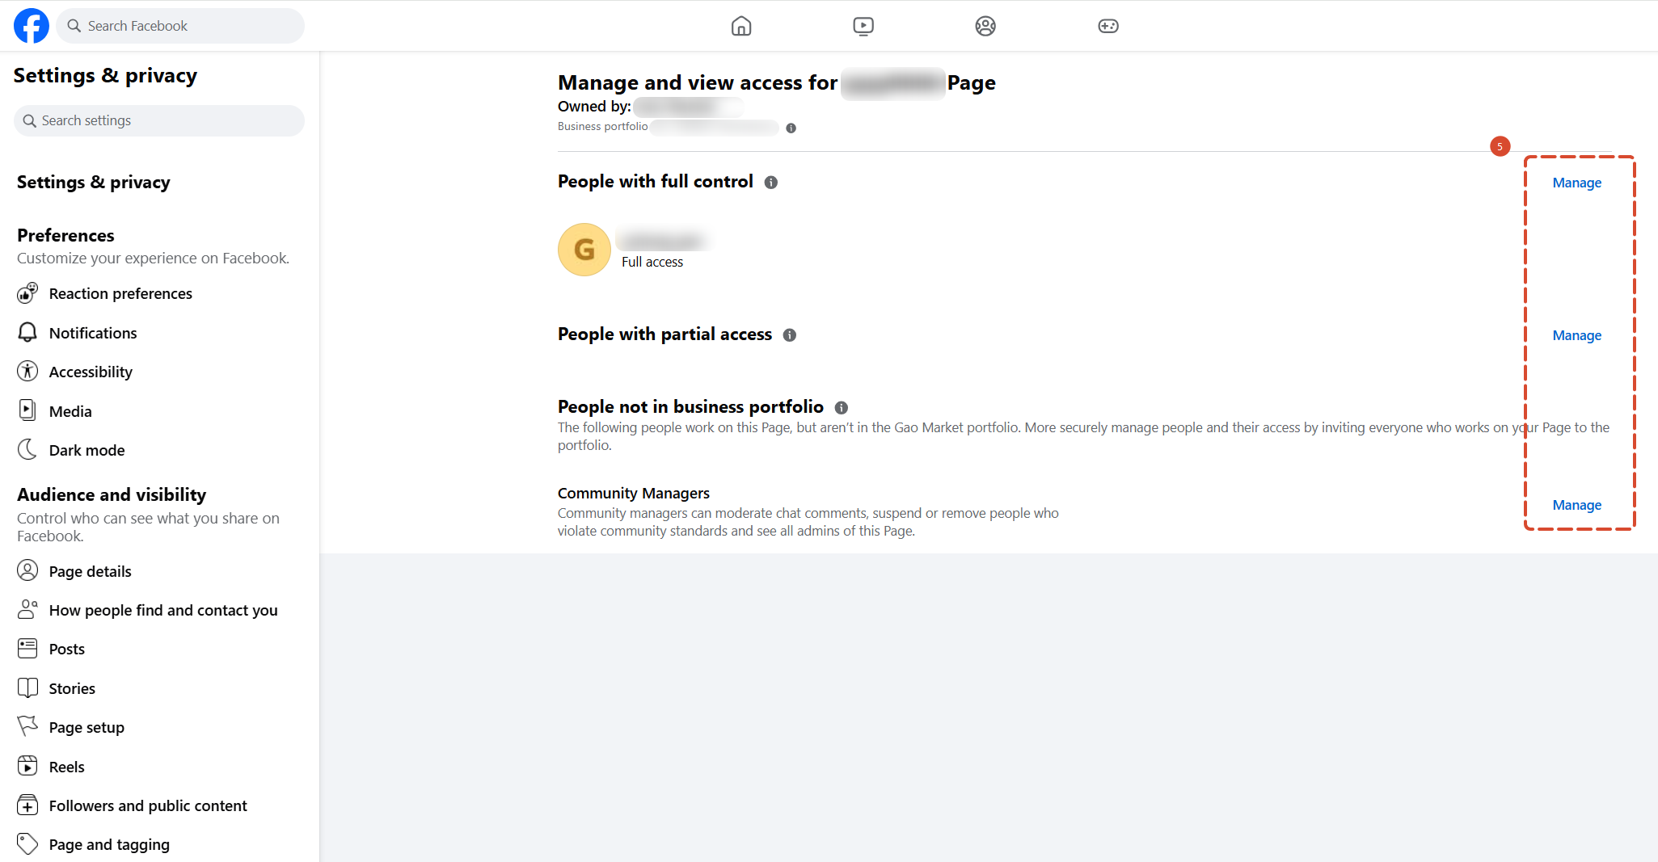Click the Posts icon in sidebar
The width and height of the screenshot is (1658, 862).
click(27, 649)
